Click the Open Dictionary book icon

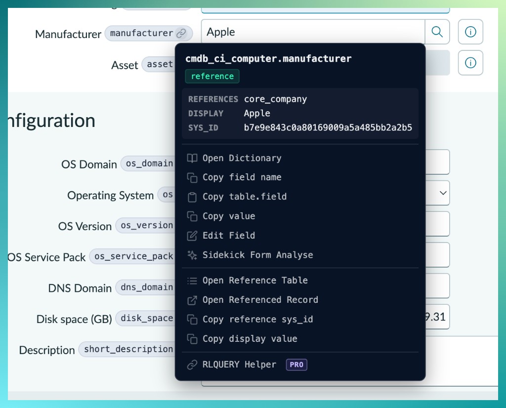coord(192,158)
